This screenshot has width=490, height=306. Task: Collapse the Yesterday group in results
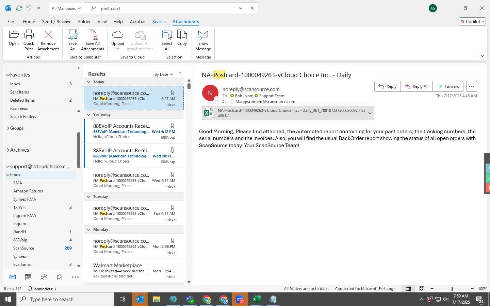pos(88,115)
